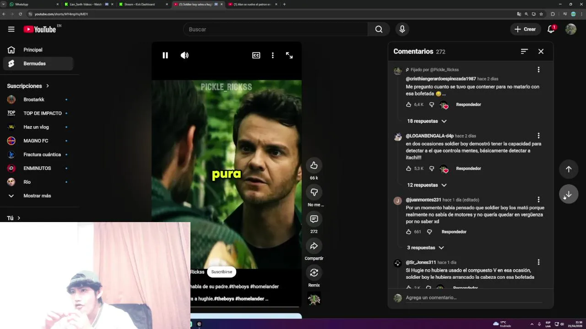Viewport: 586px width, 329px height.
Task: Switch to Alan se vuelve el patron tab
Action: click(x=252, y=4)
